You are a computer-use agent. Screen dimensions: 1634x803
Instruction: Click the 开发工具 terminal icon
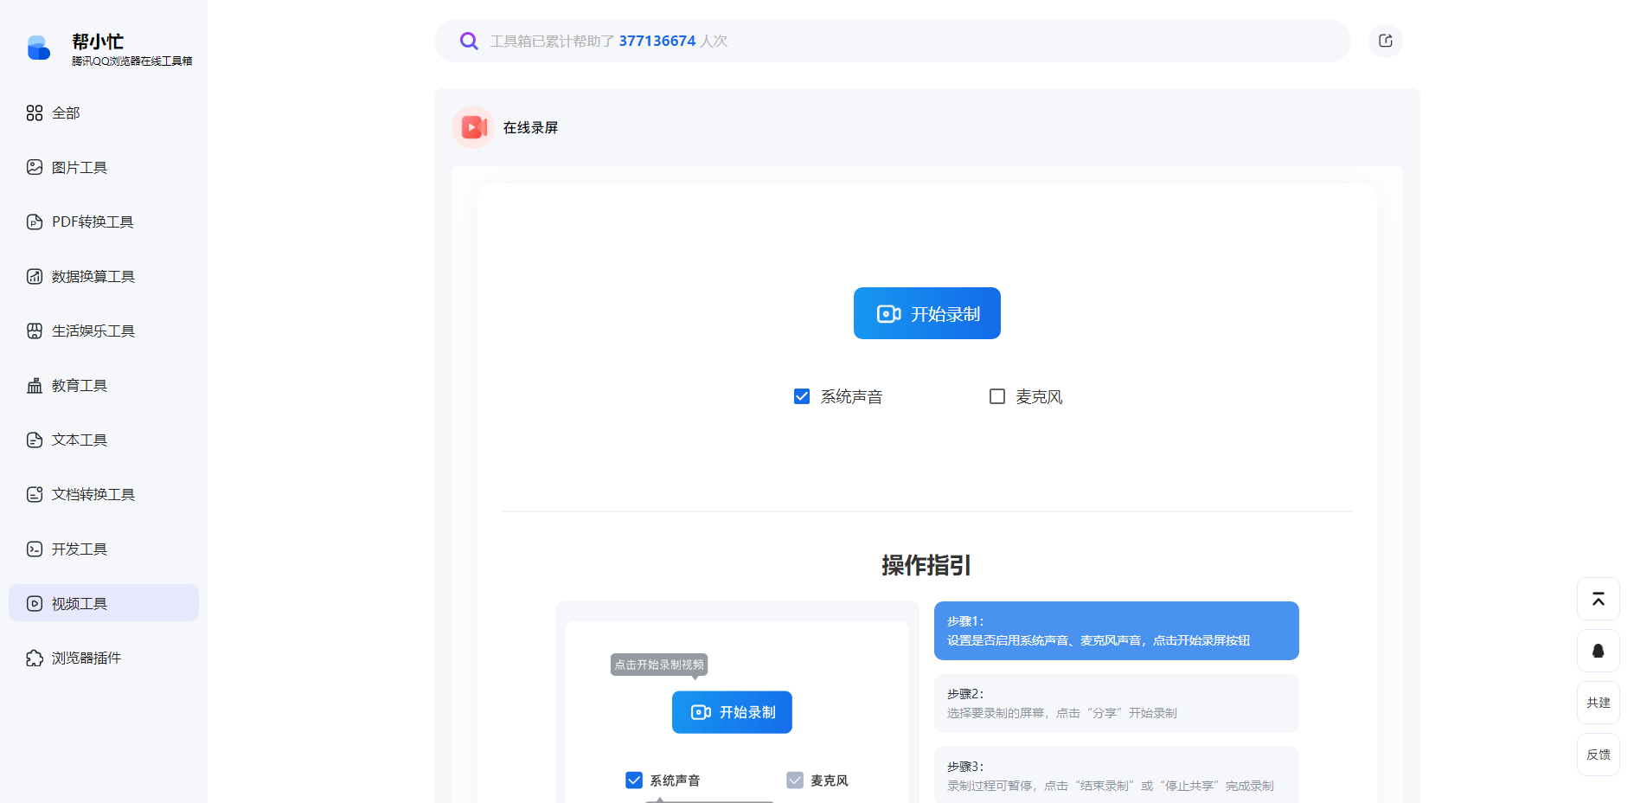pyautogui.click(x=35, y=549)
